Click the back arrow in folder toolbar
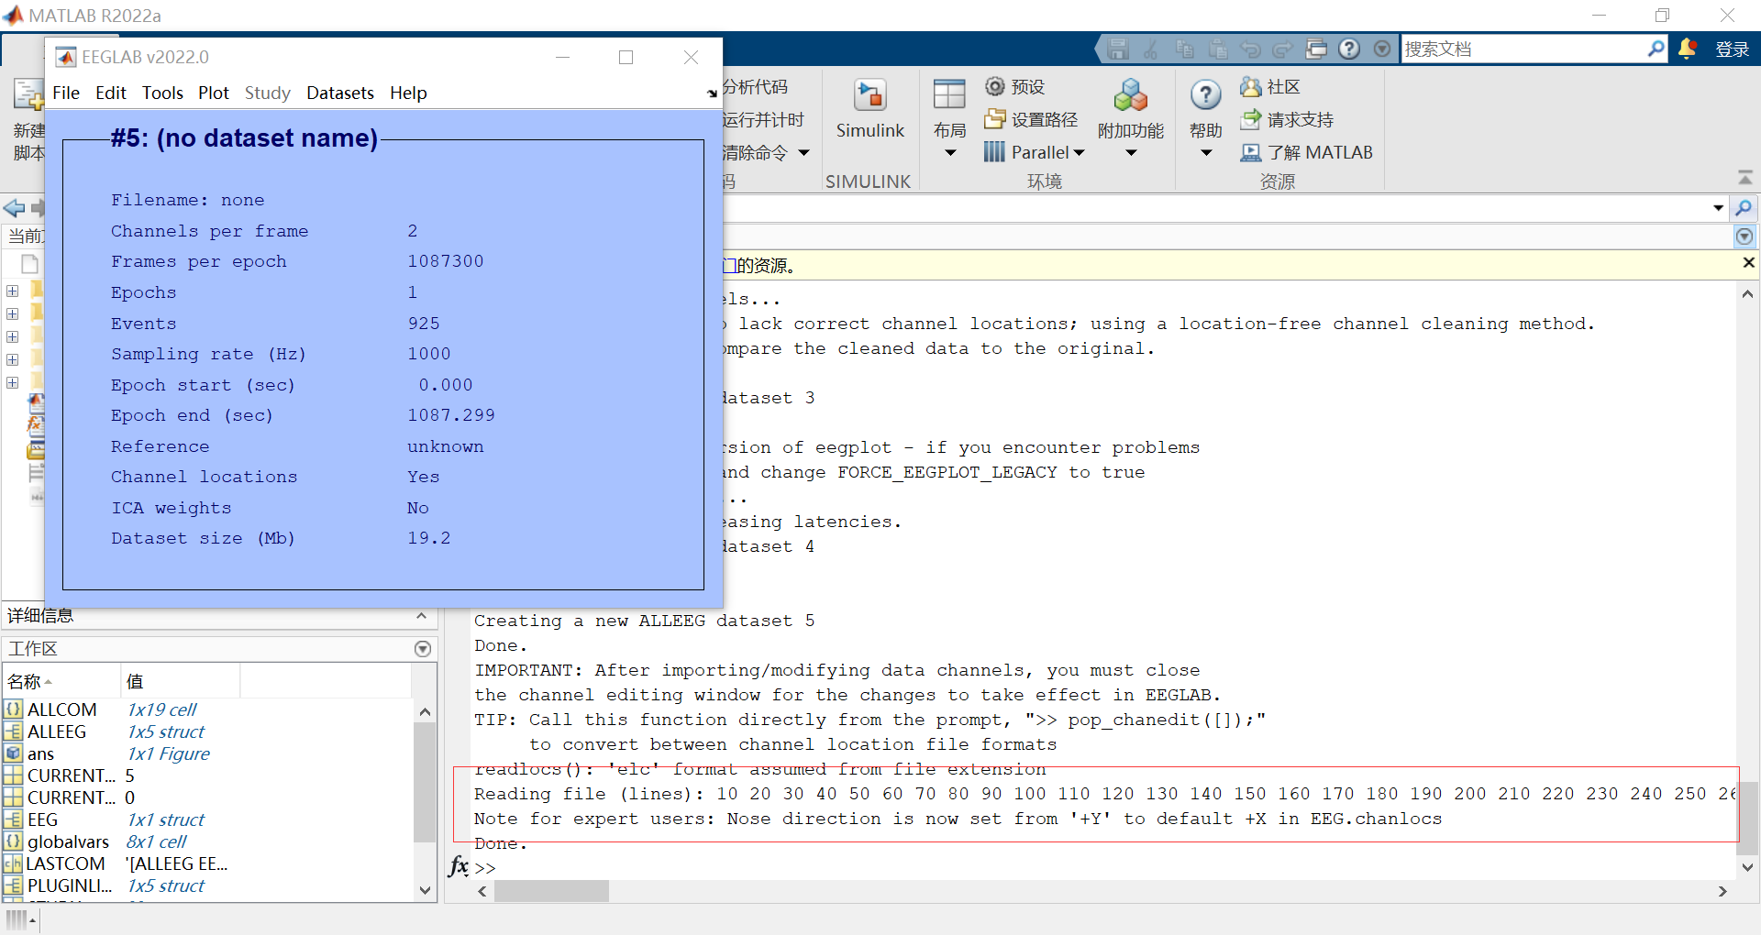Viewport: 1761px width, 935px height. click(x=14, y=208)
